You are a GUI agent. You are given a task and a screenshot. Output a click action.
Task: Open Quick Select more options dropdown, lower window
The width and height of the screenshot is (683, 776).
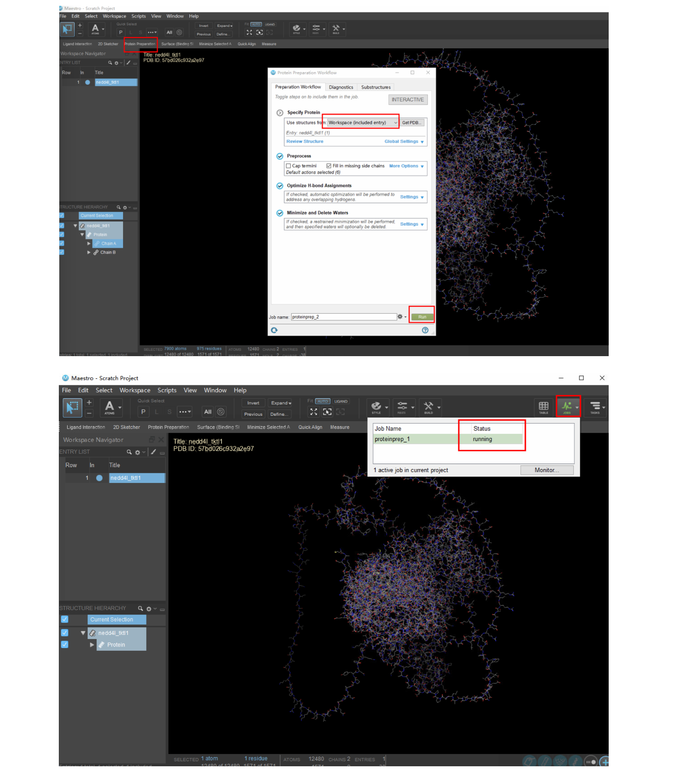185,411
